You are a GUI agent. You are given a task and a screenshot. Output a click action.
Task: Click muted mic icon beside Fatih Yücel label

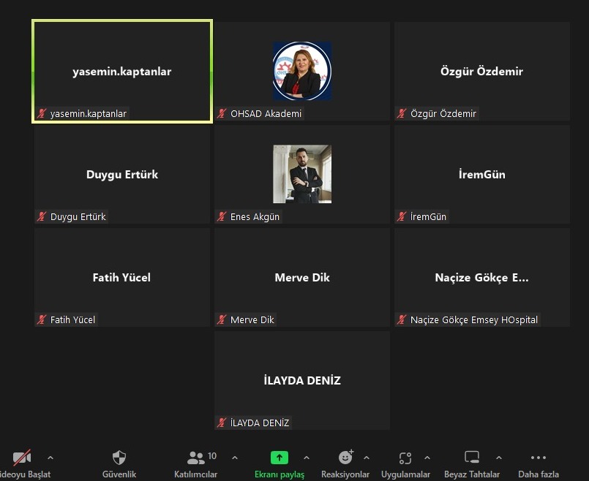[x=42, y=319]
